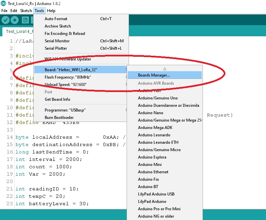Select LilyPad Arduino board

[x=165, y=201]
